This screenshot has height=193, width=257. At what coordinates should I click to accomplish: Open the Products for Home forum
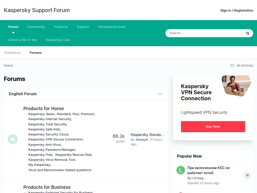(x=43, y=109)
